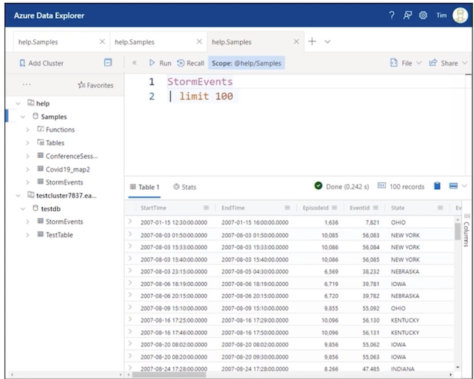Image resolution: width=474 pixels, height=379 pixels.
Task: Collapse the Samples database node
Action: [23, 117]
